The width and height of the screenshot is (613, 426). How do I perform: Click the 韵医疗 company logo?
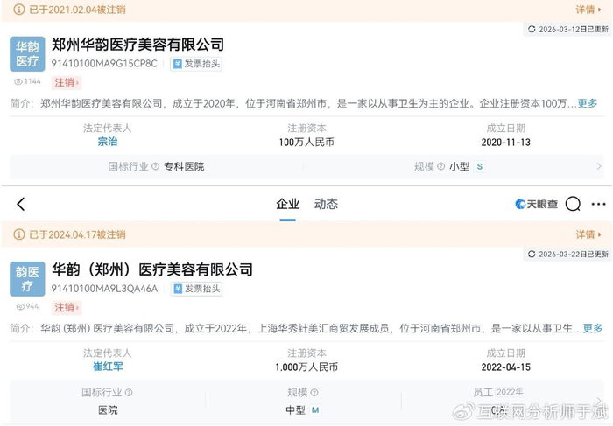click(x=27, y=279)
